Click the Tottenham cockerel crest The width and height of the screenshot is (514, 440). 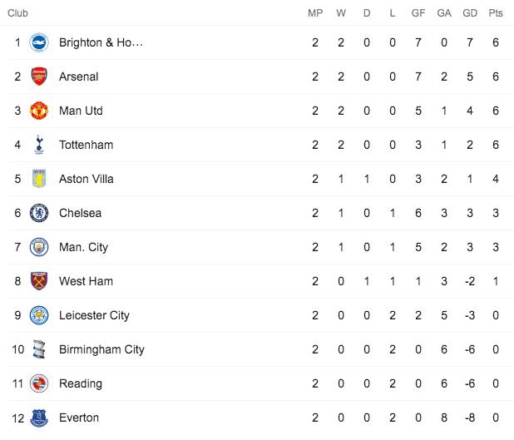(39, 145)
